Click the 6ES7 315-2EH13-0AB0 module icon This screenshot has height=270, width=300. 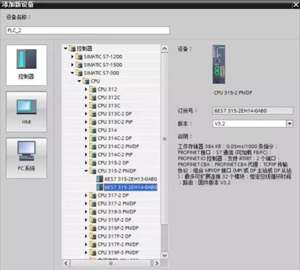[99, 179]
